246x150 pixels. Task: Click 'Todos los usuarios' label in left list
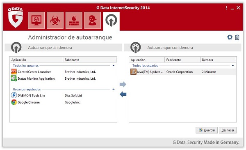pos(26,65)
